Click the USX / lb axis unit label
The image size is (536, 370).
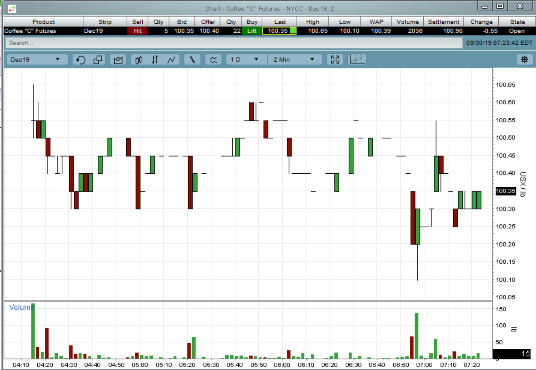tap(522, 184)
